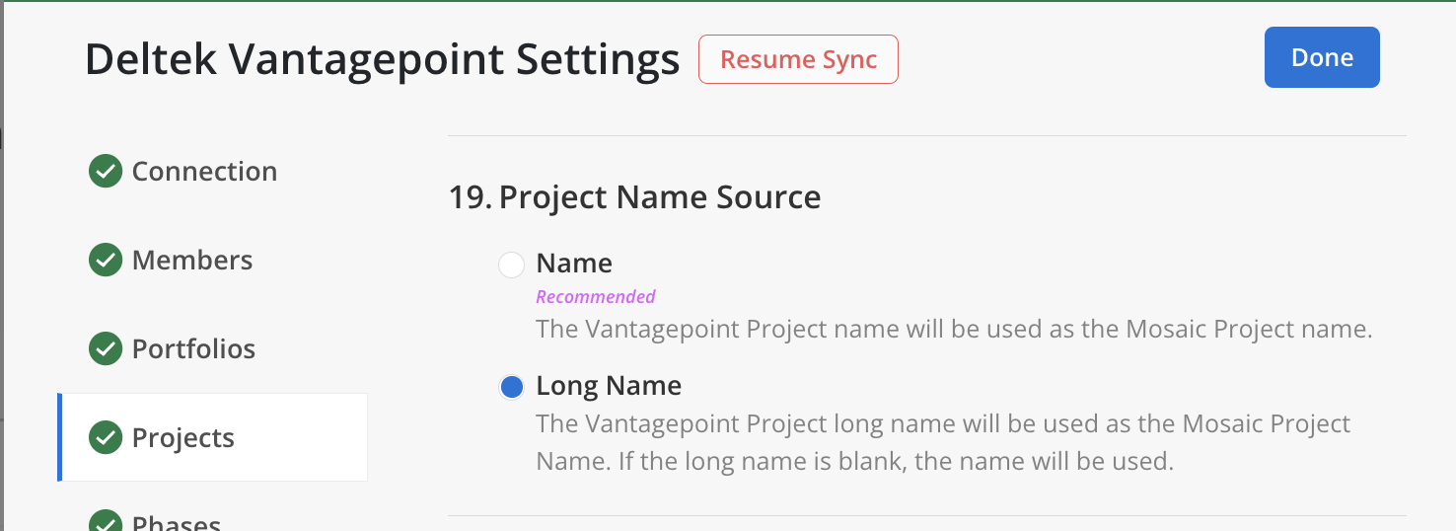Click the green checkmark icon beside Projects
1456x531 pixels.
pos(106,438)
